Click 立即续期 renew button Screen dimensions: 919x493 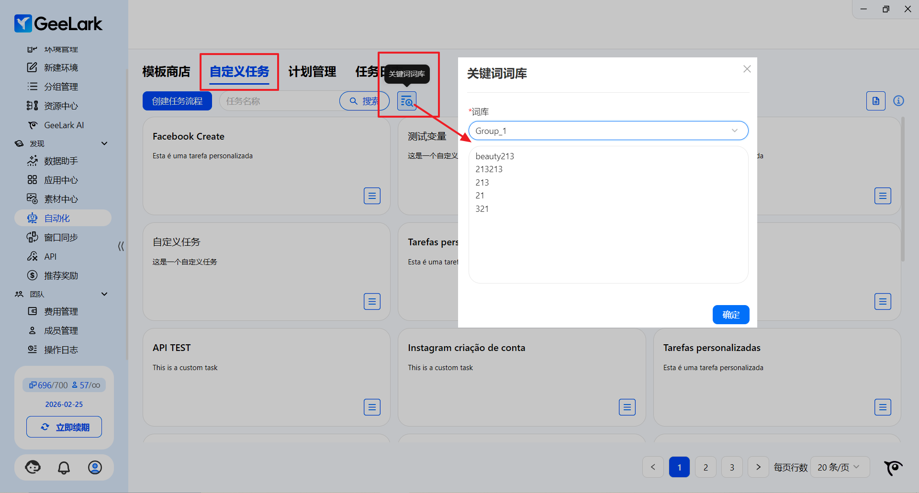[x=64, y=427]
